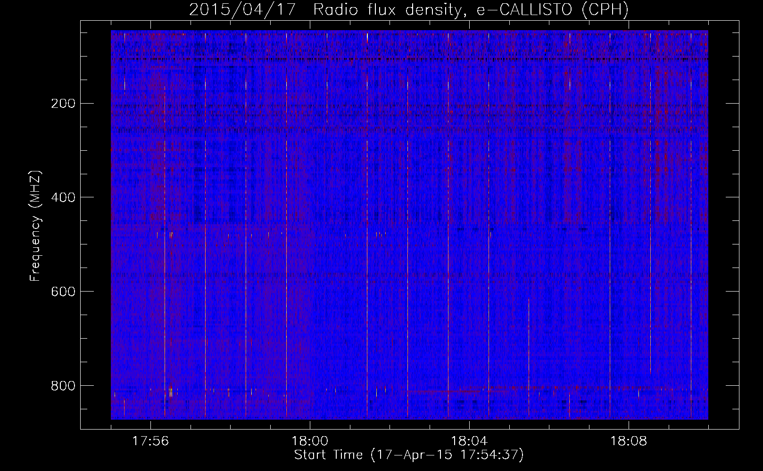Click the plot title 'Radio flux density, e-CALLISTO (CPH)'

471,10
